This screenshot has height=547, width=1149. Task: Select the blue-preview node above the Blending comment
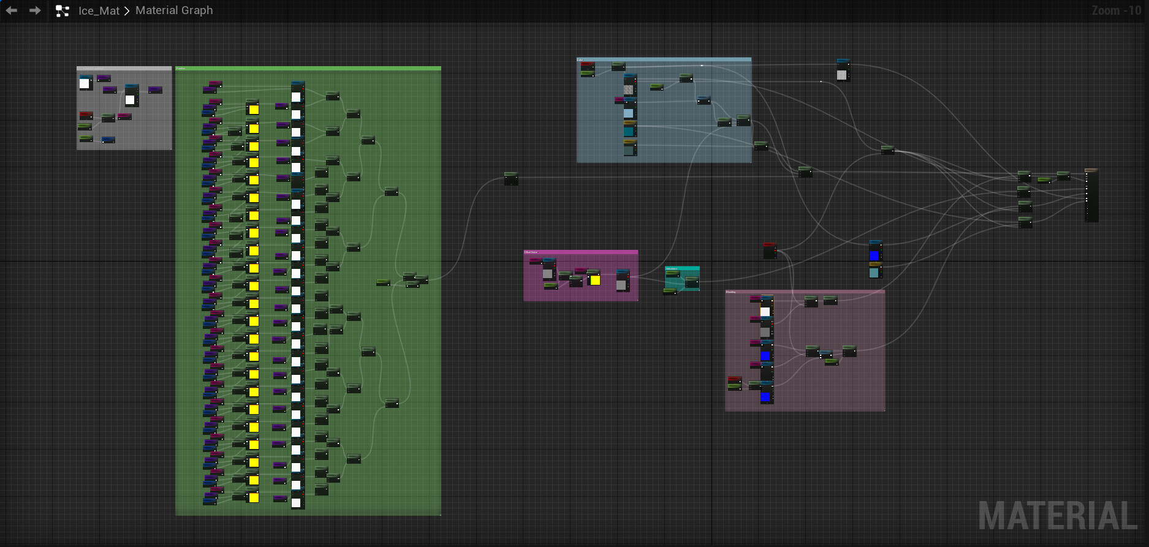(875, 251)
